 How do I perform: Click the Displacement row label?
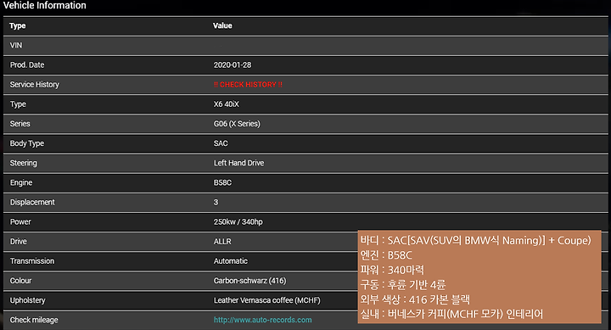point(32,202)
